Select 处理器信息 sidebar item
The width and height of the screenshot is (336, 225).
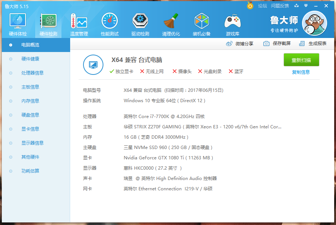[x=36, y=73]
